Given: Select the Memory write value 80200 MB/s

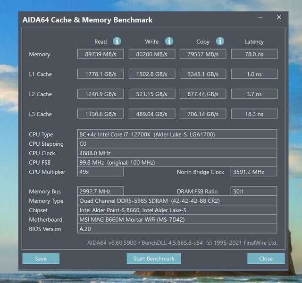Looking at the screenshot, I should [x=152, y=54].
